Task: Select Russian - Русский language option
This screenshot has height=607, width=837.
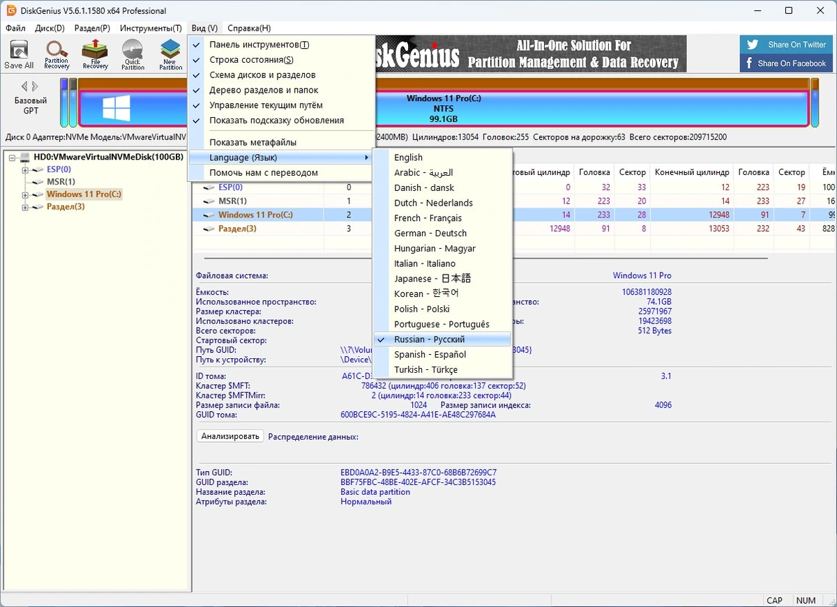Action: pos(442,339)
